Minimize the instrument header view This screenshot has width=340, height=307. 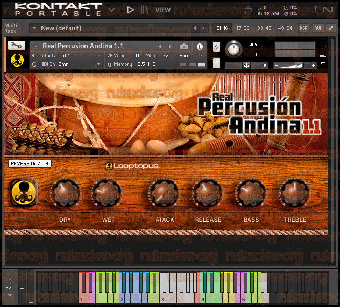coord(323,49)
